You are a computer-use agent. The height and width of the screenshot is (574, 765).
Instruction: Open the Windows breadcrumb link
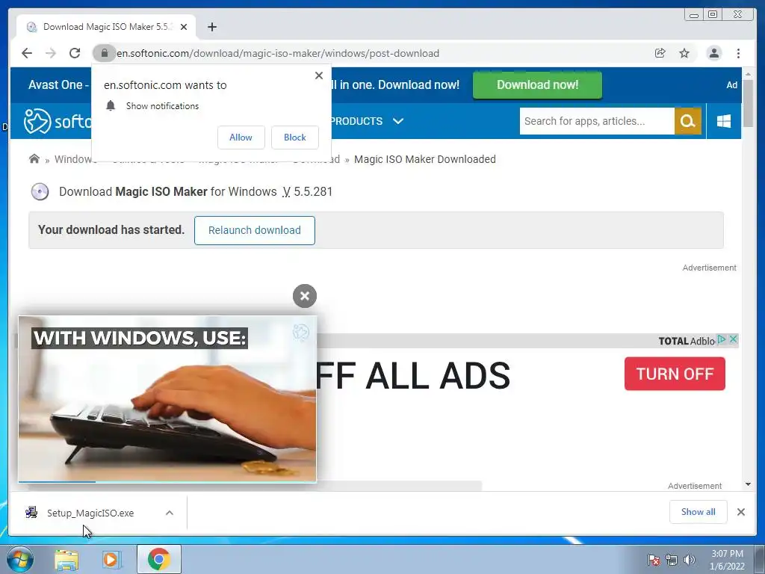(72, 159)
